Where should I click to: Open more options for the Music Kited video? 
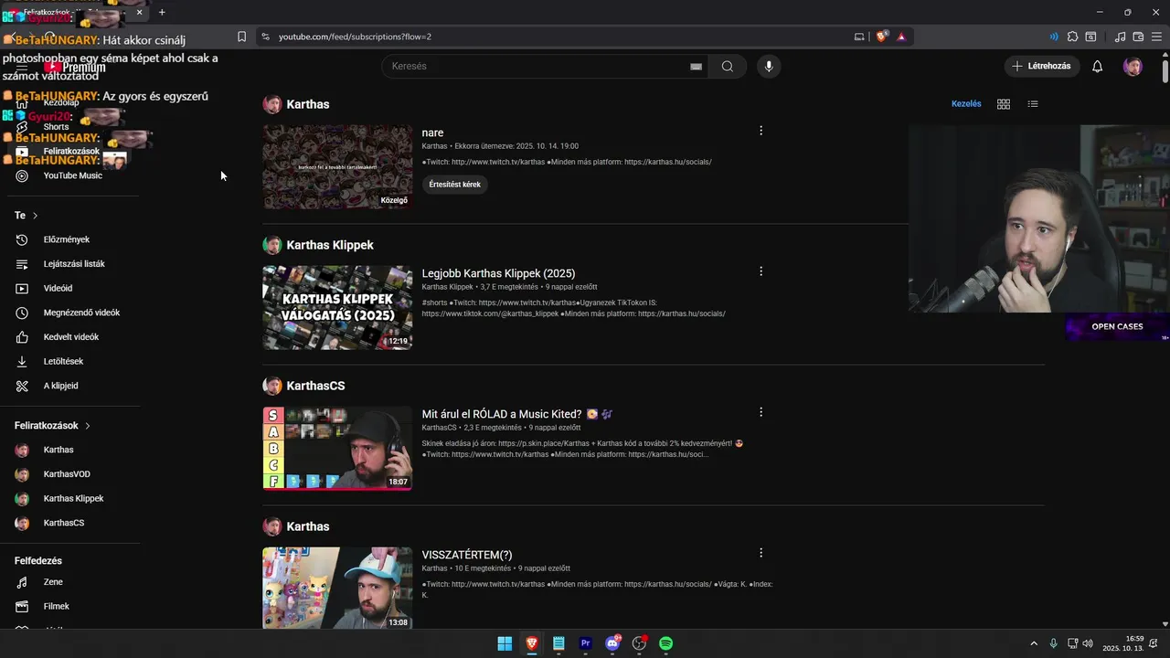[x=760, y=412]
